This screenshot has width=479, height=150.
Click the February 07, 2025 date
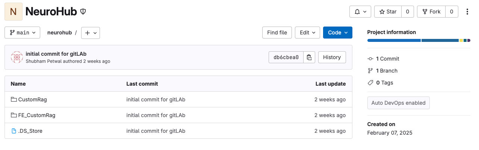(x=390, y=133)
